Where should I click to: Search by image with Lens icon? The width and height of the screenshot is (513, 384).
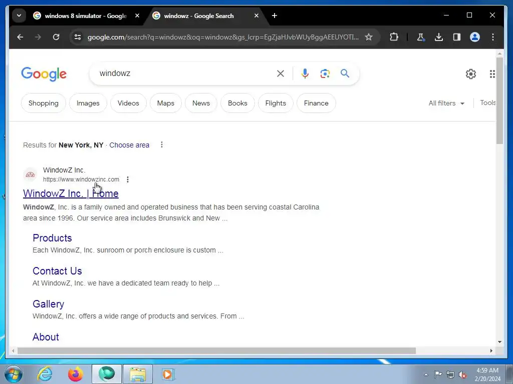coord(325,73)
